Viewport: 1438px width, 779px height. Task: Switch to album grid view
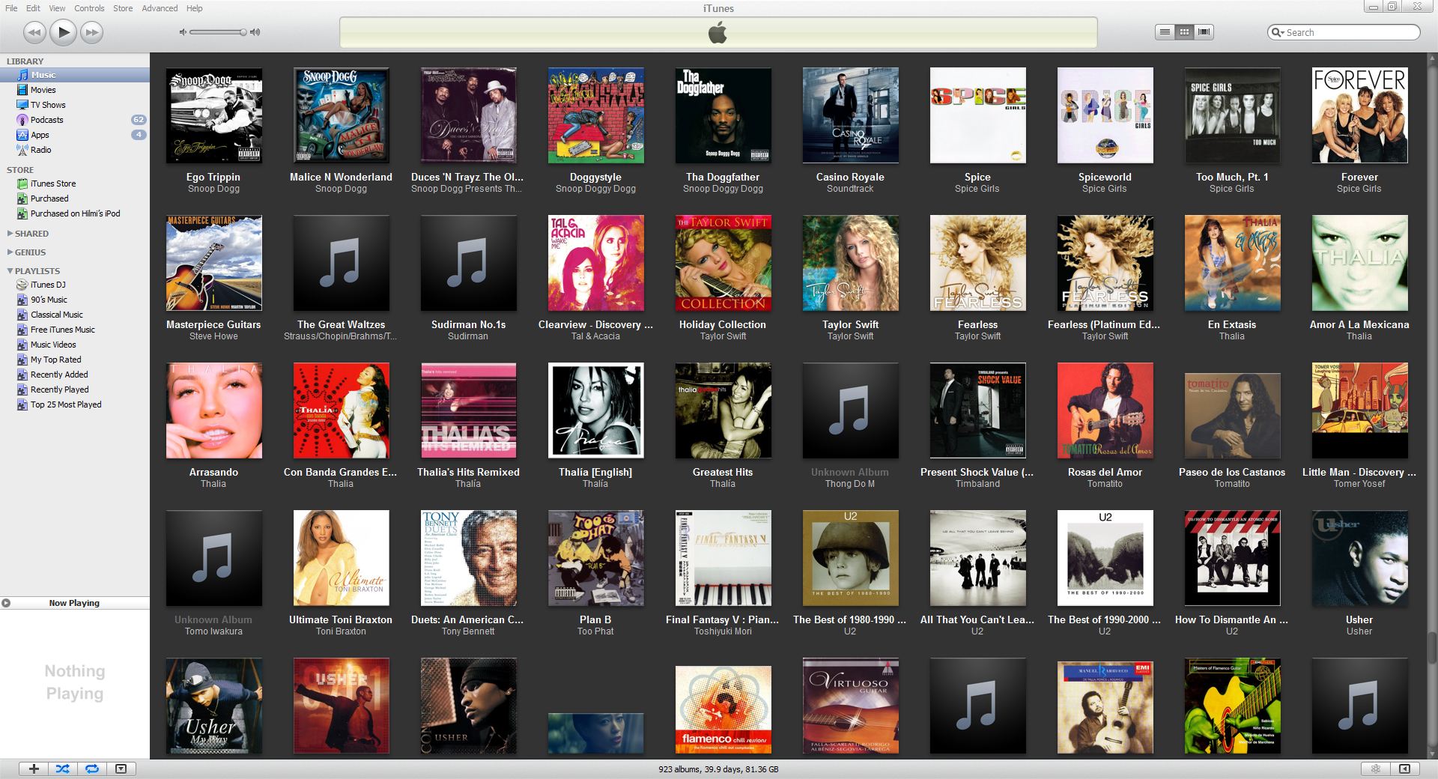(x=1184, y=32)
